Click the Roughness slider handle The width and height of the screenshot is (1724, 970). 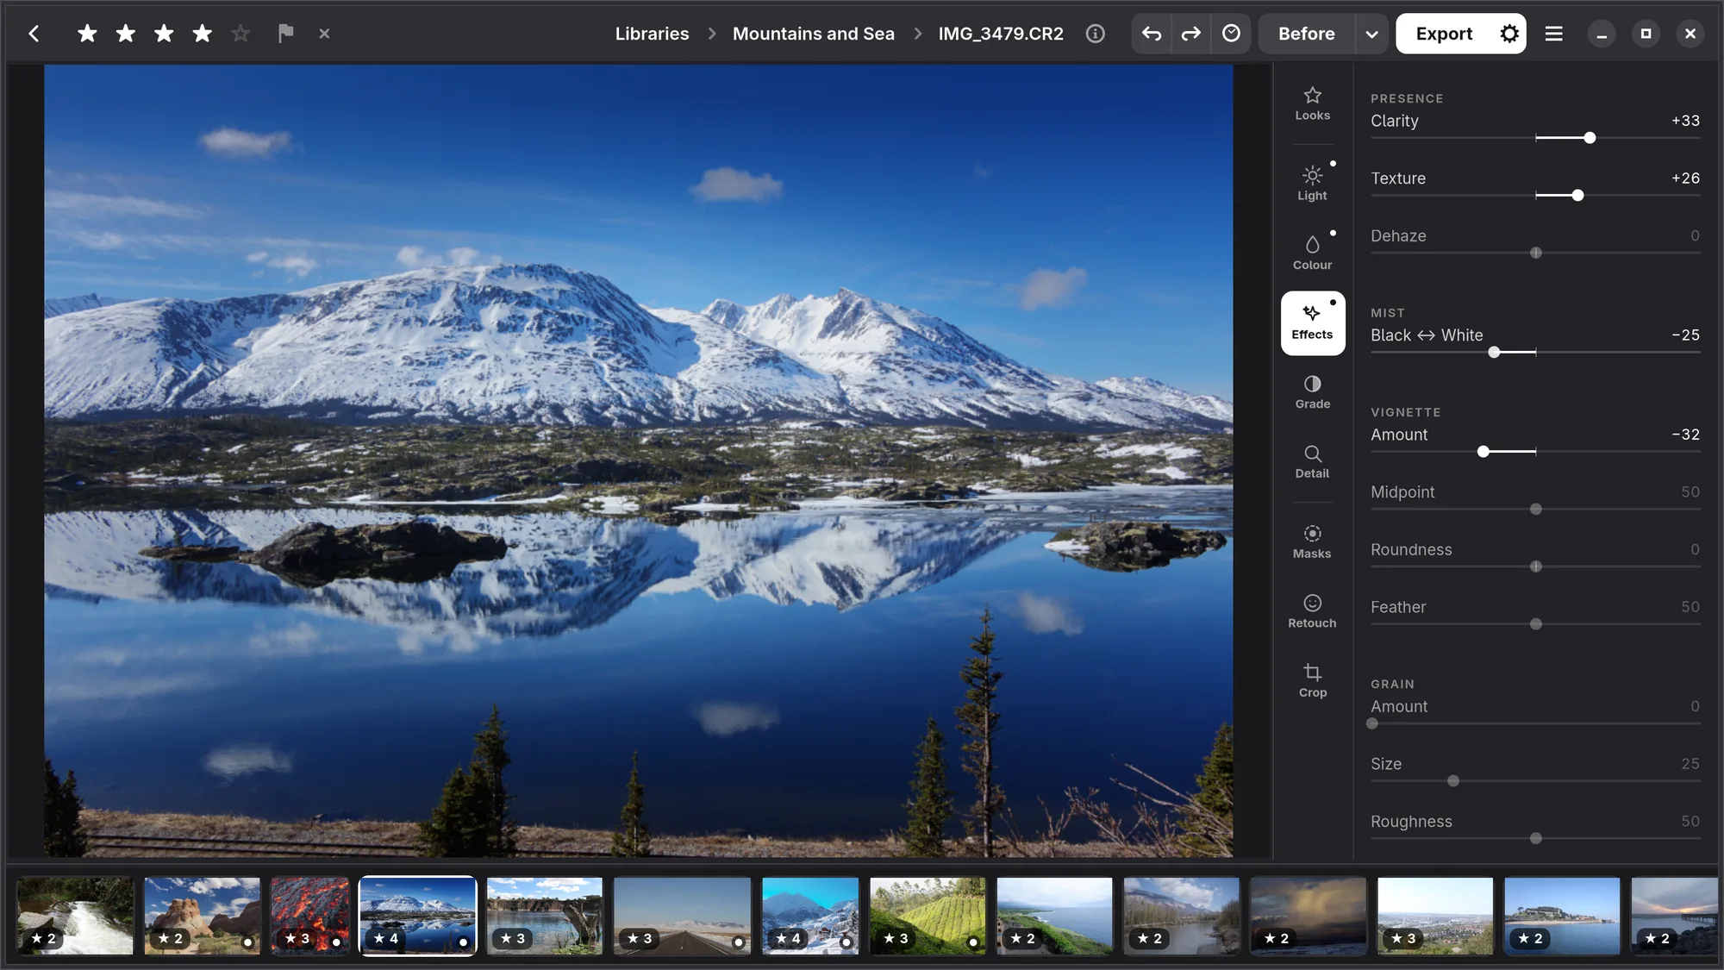click(x=1535, y=838)
